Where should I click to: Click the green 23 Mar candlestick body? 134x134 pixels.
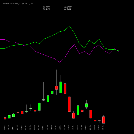(x=87, y=105)
